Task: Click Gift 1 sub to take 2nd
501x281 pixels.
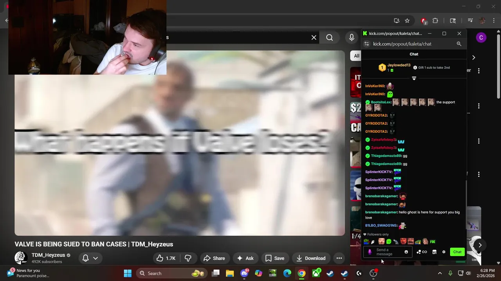Action: pyautogui.click(x=431, y=68)
